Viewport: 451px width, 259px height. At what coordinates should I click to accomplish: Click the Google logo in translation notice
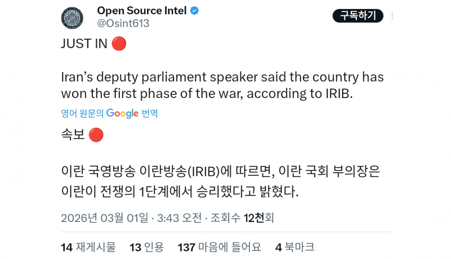(x=122, y=113)
